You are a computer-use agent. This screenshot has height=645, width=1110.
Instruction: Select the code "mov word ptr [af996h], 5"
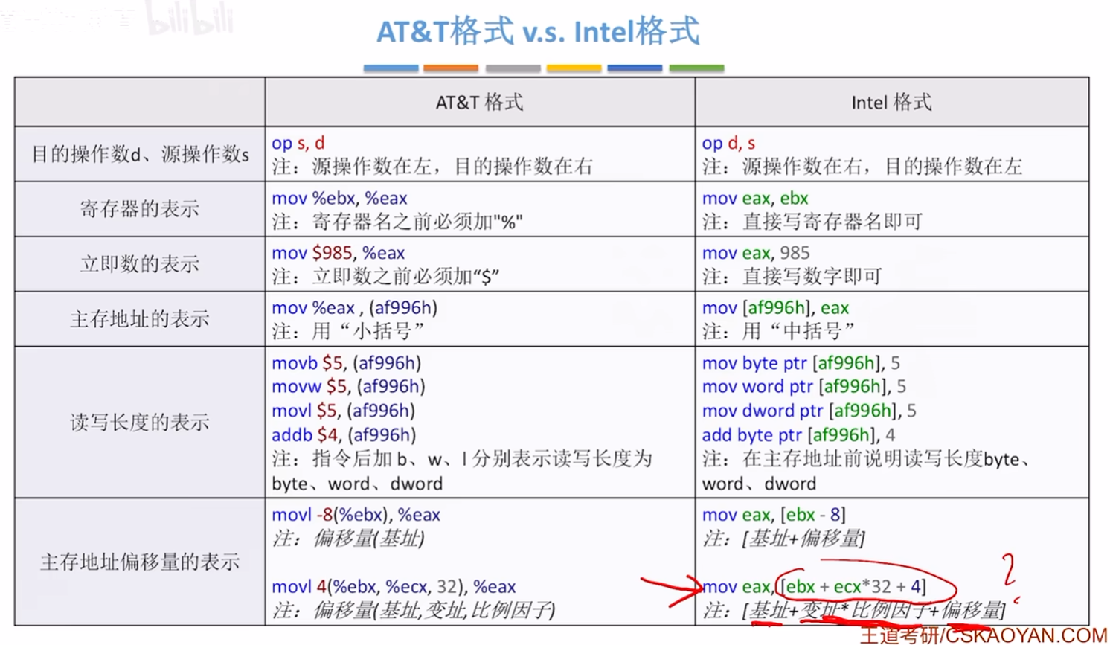click(804, 387)
